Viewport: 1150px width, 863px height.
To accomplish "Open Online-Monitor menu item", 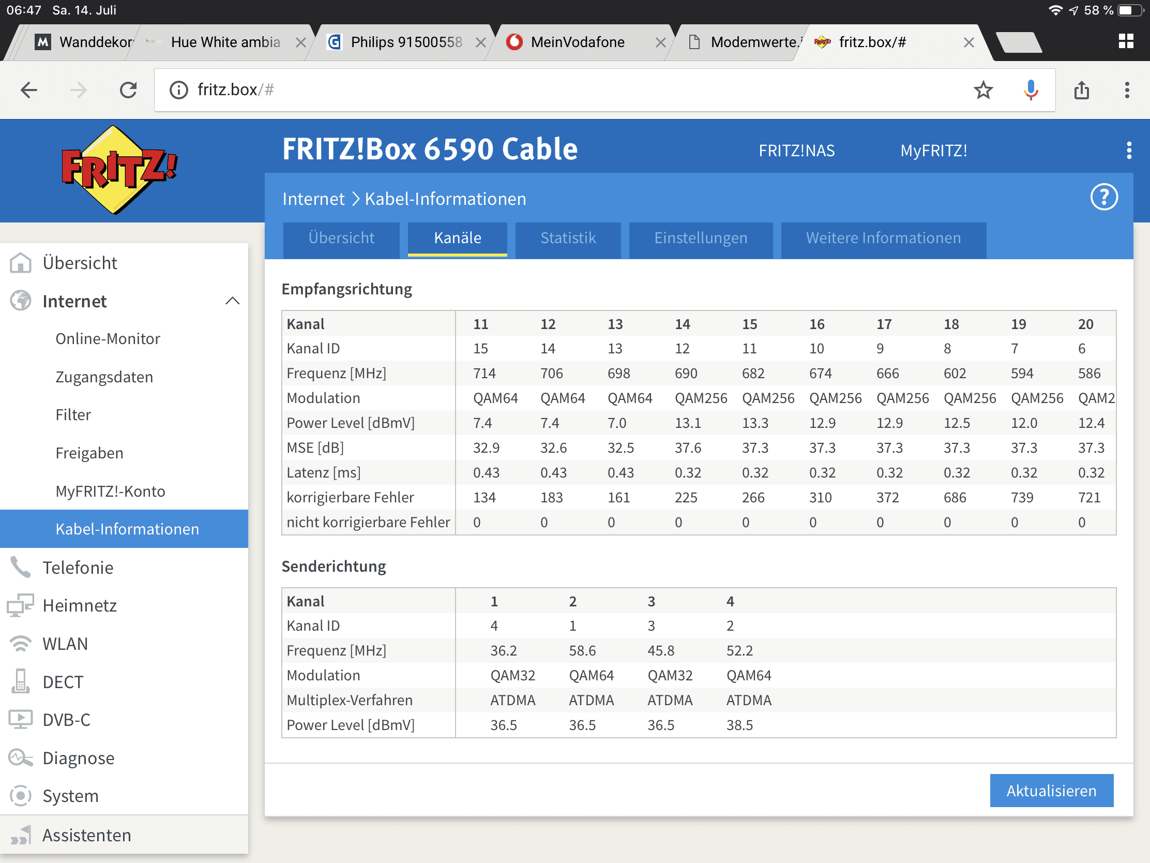I will coord(108,339).
